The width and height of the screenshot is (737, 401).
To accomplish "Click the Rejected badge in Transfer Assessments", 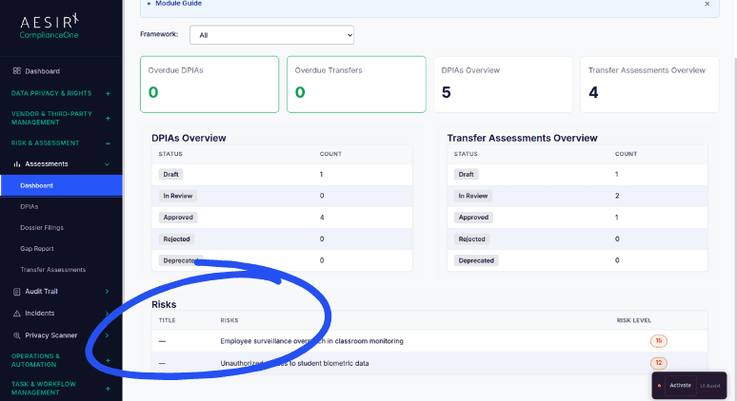I will 471,239.
